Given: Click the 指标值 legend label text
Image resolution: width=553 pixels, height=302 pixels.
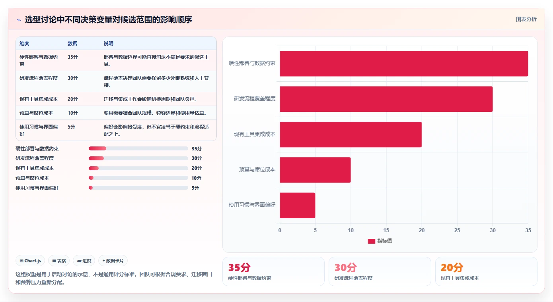Looking at the screenshot, I should point(385,241).
